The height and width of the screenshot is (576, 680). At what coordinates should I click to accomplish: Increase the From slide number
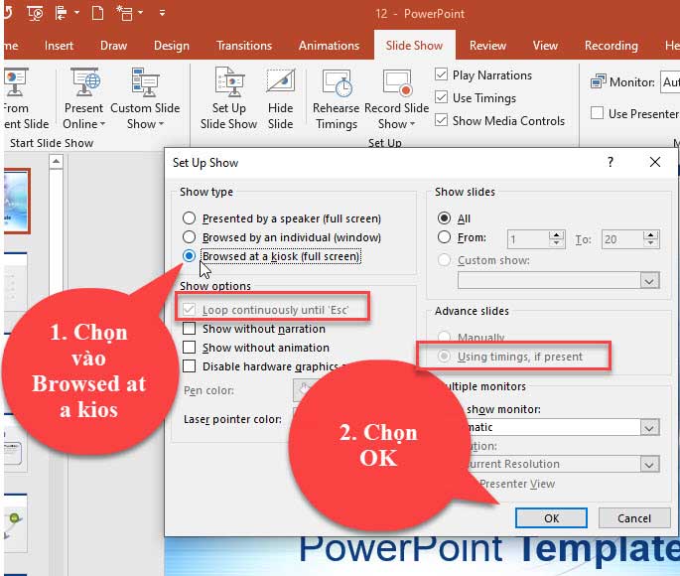click(556, 234)
